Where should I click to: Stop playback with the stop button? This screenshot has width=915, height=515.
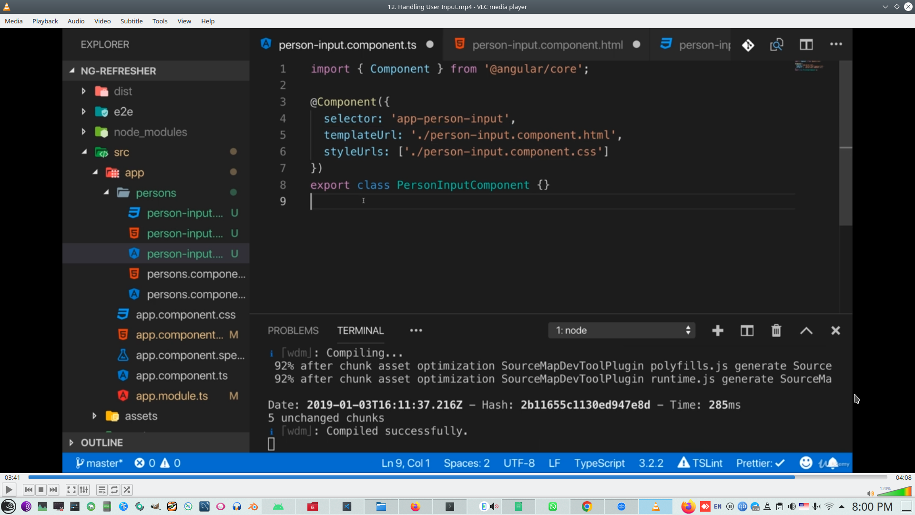click(x=41, y=490)
